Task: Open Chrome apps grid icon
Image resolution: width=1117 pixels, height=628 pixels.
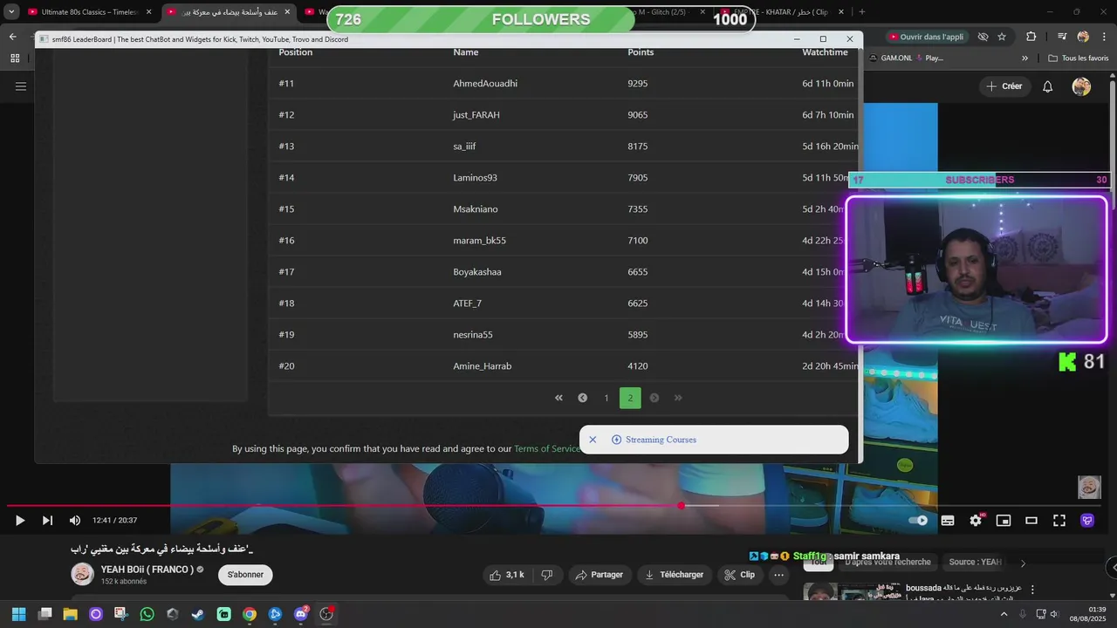Action: [x=15, y=58]
